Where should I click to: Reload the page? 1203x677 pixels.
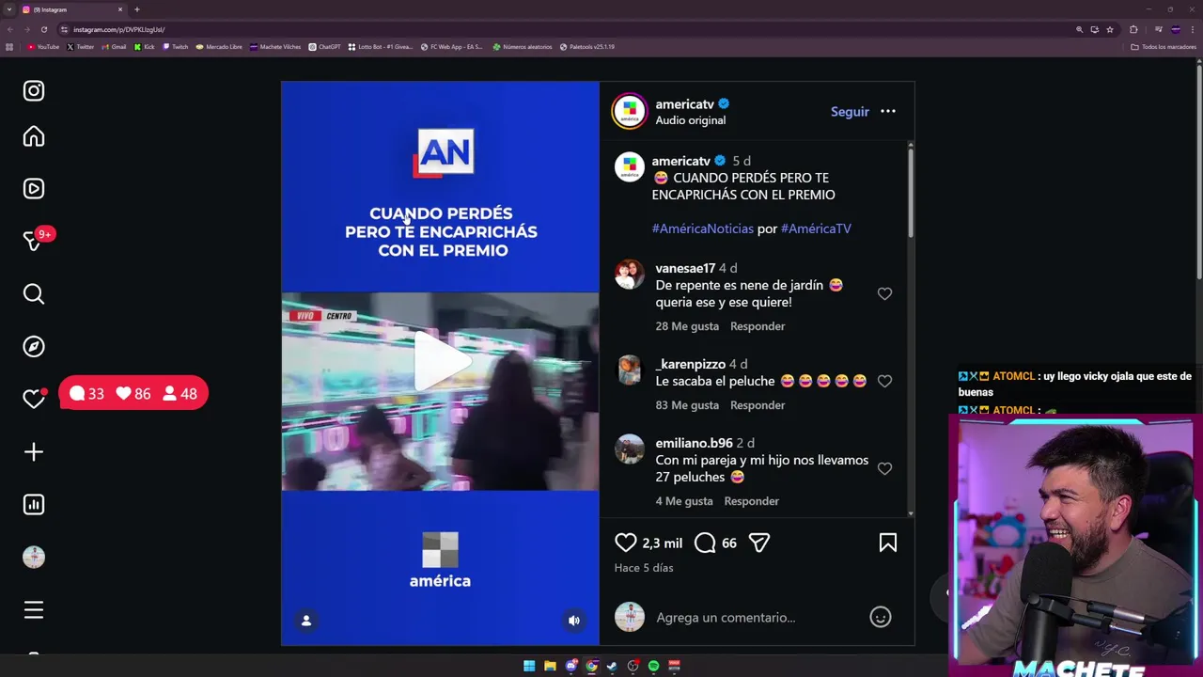(43, 29)
